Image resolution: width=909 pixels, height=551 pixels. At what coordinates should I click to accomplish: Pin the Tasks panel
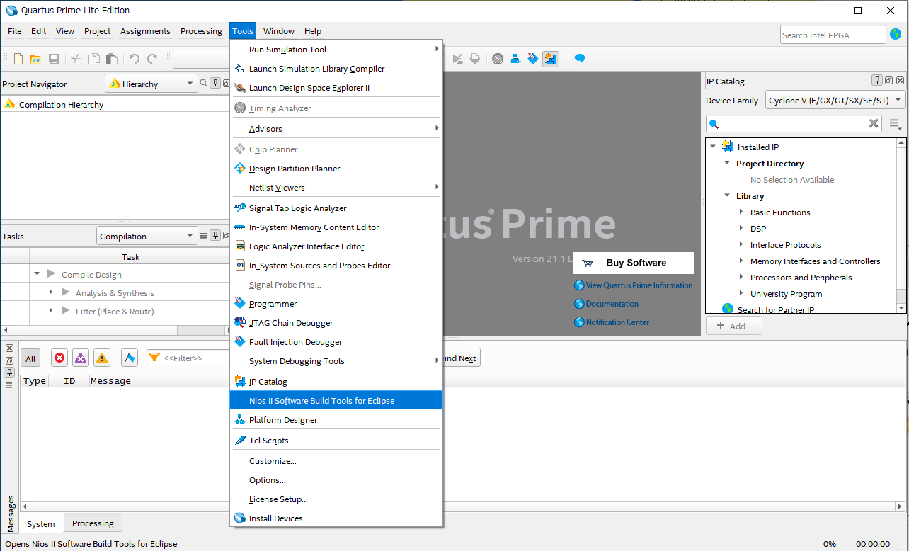click(x=215, y=236)
